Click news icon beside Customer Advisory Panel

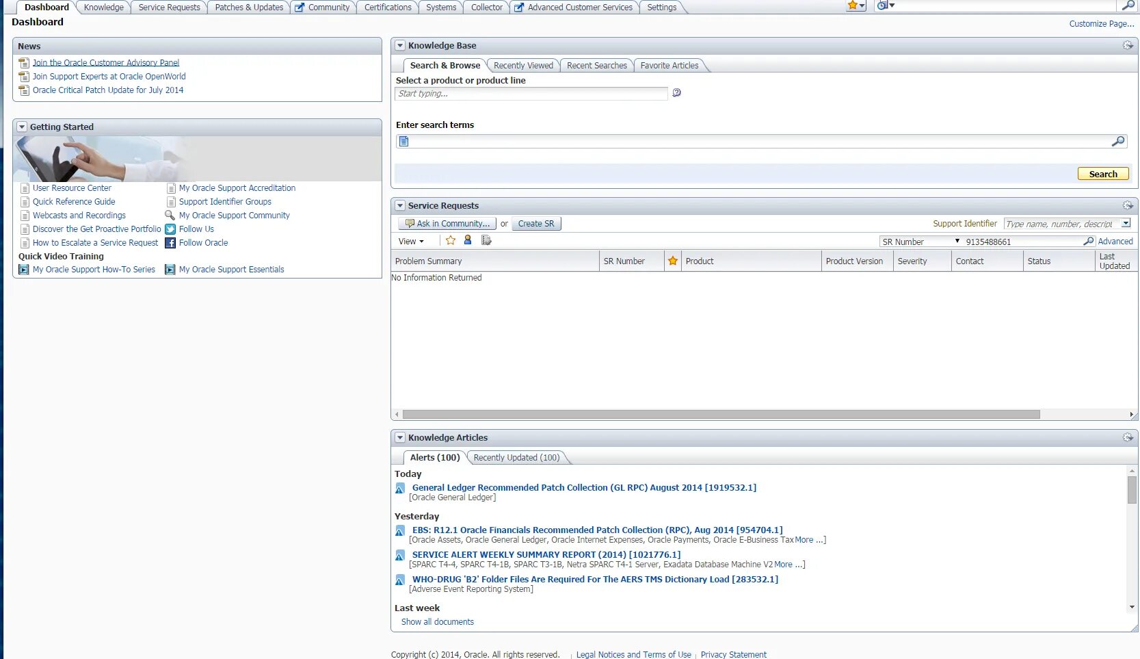(x=24, y=63)
